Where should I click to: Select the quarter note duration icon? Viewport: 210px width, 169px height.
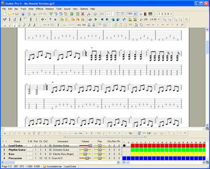tap(15, 25)
